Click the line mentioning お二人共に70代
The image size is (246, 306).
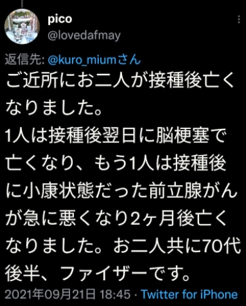point(123,247)
